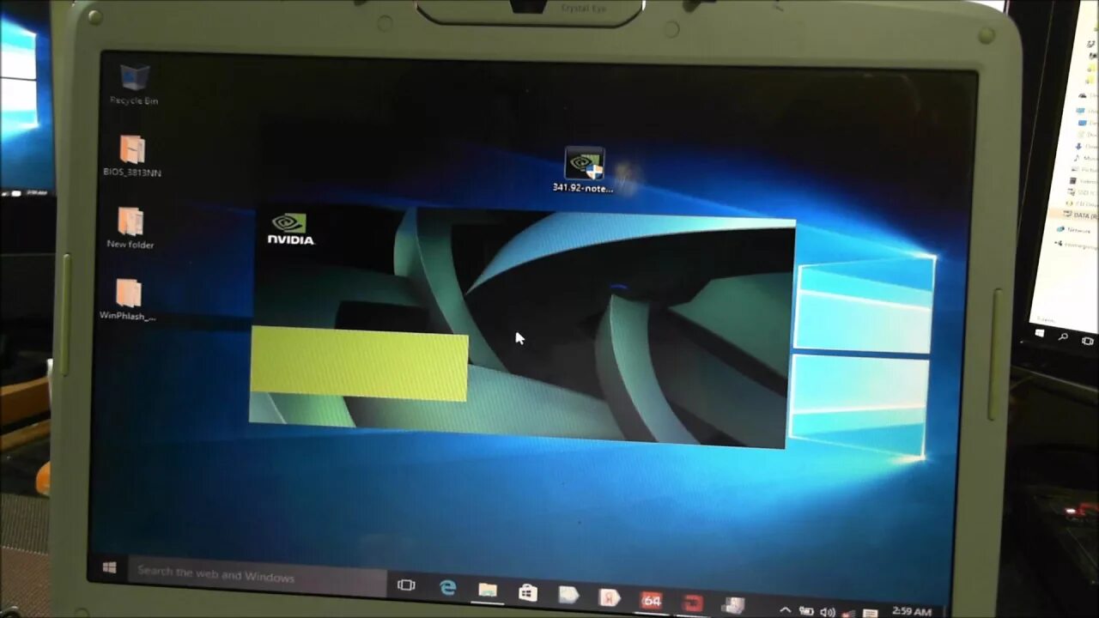Open the Windows Store taskbar icon
The width and height of the screenshot is (1099, 618).
(527, 593)
